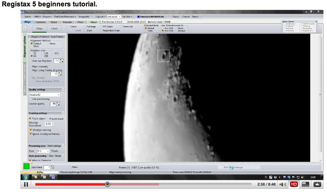Click the Lowest quality spinner arrows

58,104
